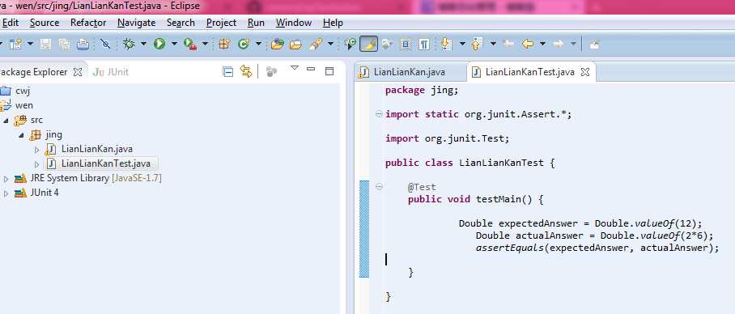Click the New Java Package icon
735x314 pixels.
coord(224,44)
